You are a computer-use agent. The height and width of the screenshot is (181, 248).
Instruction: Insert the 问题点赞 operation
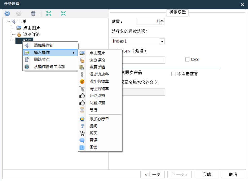(x=100, y=103)
